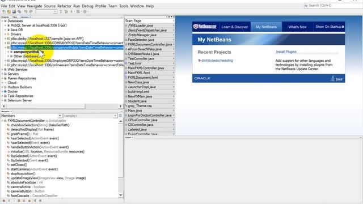Click the Navigator filter settings icon beside <empty>
The width and height of the screenshot is (363, 204).
(120, 116)
